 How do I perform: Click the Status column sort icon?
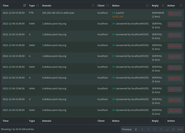pos(147,5)
